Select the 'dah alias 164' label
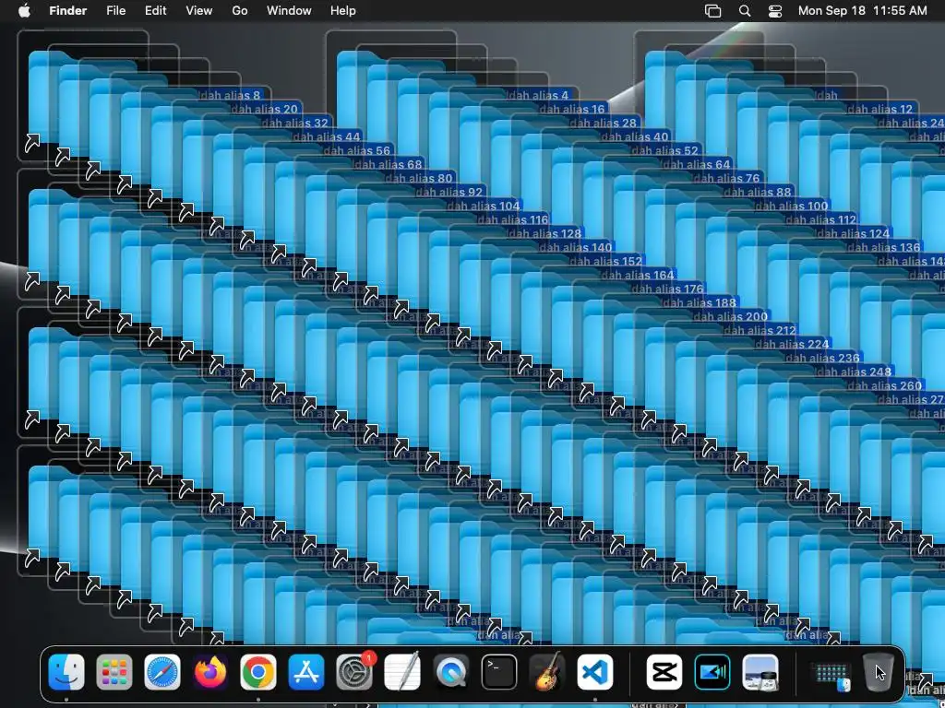This screenshot has height=708, width=945. pyautogui.click(x=639, y=275)
